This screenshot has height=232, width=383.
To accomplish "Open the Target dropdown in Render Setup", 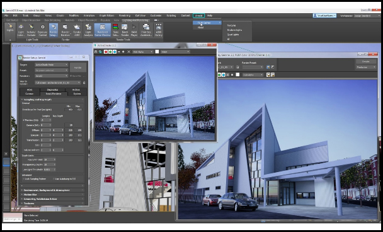I will pos(51,65).
